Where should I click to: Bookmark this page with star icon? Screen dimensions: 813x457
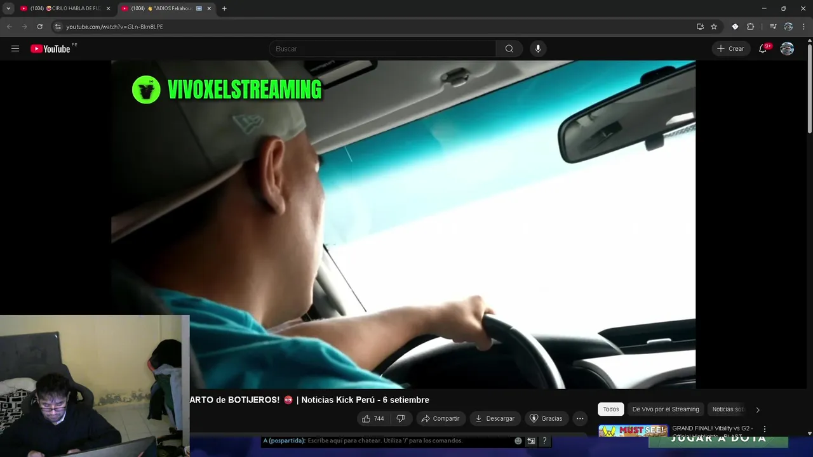pos(714,27)
